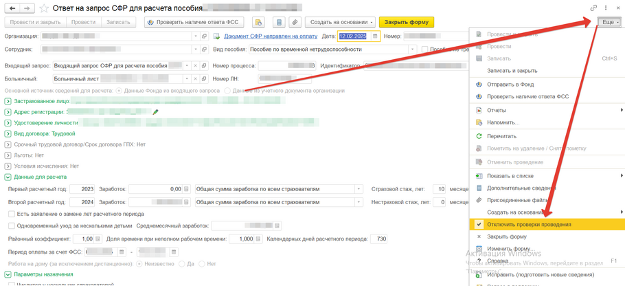Viewport: 625px width, 286px height.
Task: Open calculator in first Заработок field
Action: pos(186,189)
